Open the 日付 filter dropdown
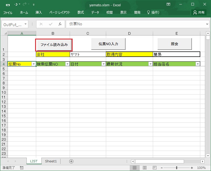This screenshot has height=171, width=211. (104, 64)
